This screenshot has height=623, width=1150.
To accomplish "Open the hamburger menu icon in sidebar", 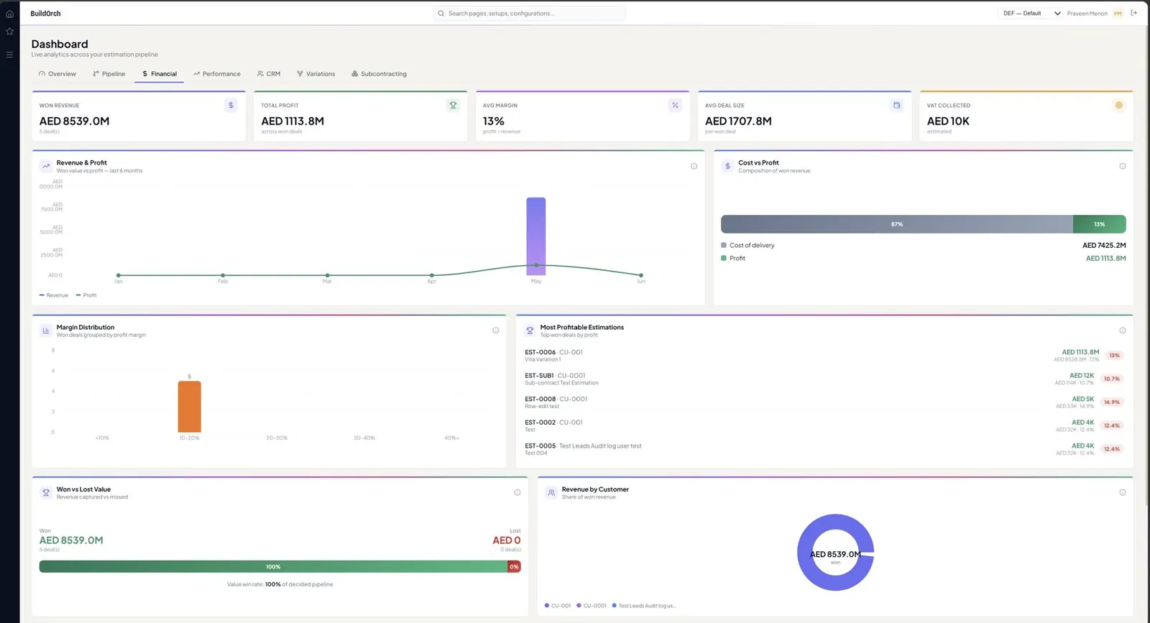I will 9,55.
